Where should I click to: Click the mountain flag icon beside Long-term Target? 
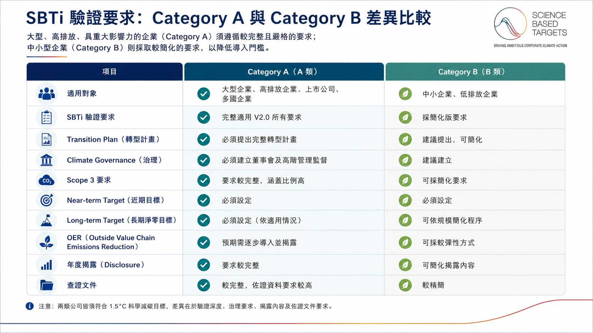coord(46,220)
